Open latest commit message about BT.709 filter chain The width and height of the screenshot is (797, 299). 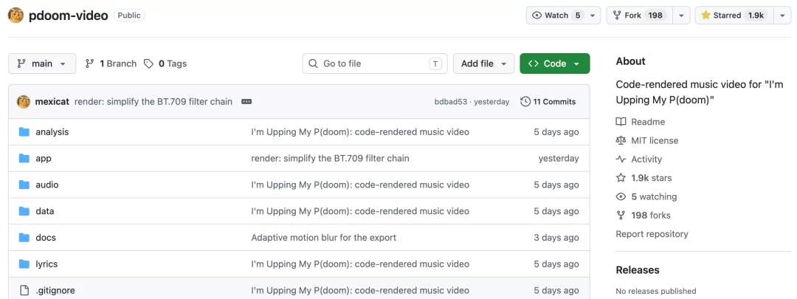(153, 102)
